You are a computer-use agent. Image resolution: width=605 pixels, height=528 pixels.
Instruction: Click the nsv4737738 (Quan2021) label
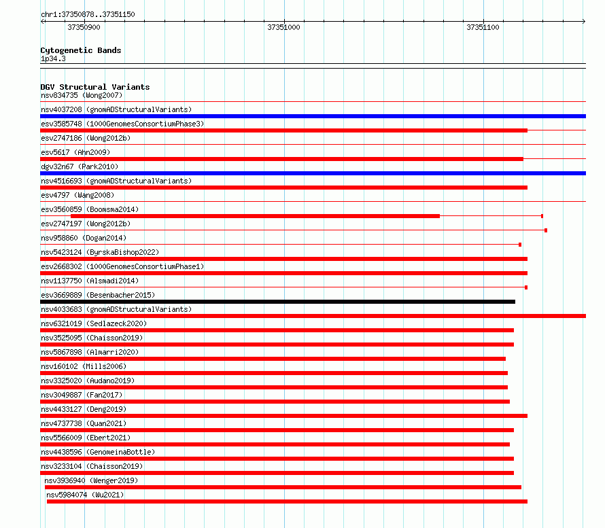pos(84,423)
